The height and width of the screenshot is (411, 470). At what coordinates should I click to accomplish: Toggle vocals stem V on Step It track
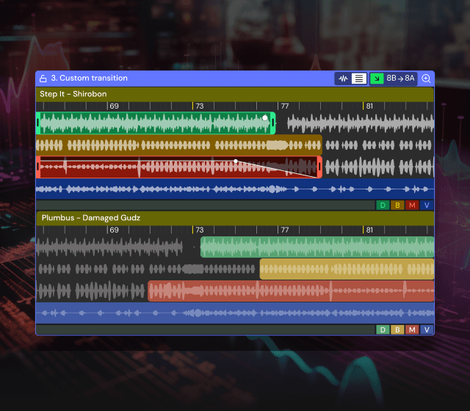[427, 205]
